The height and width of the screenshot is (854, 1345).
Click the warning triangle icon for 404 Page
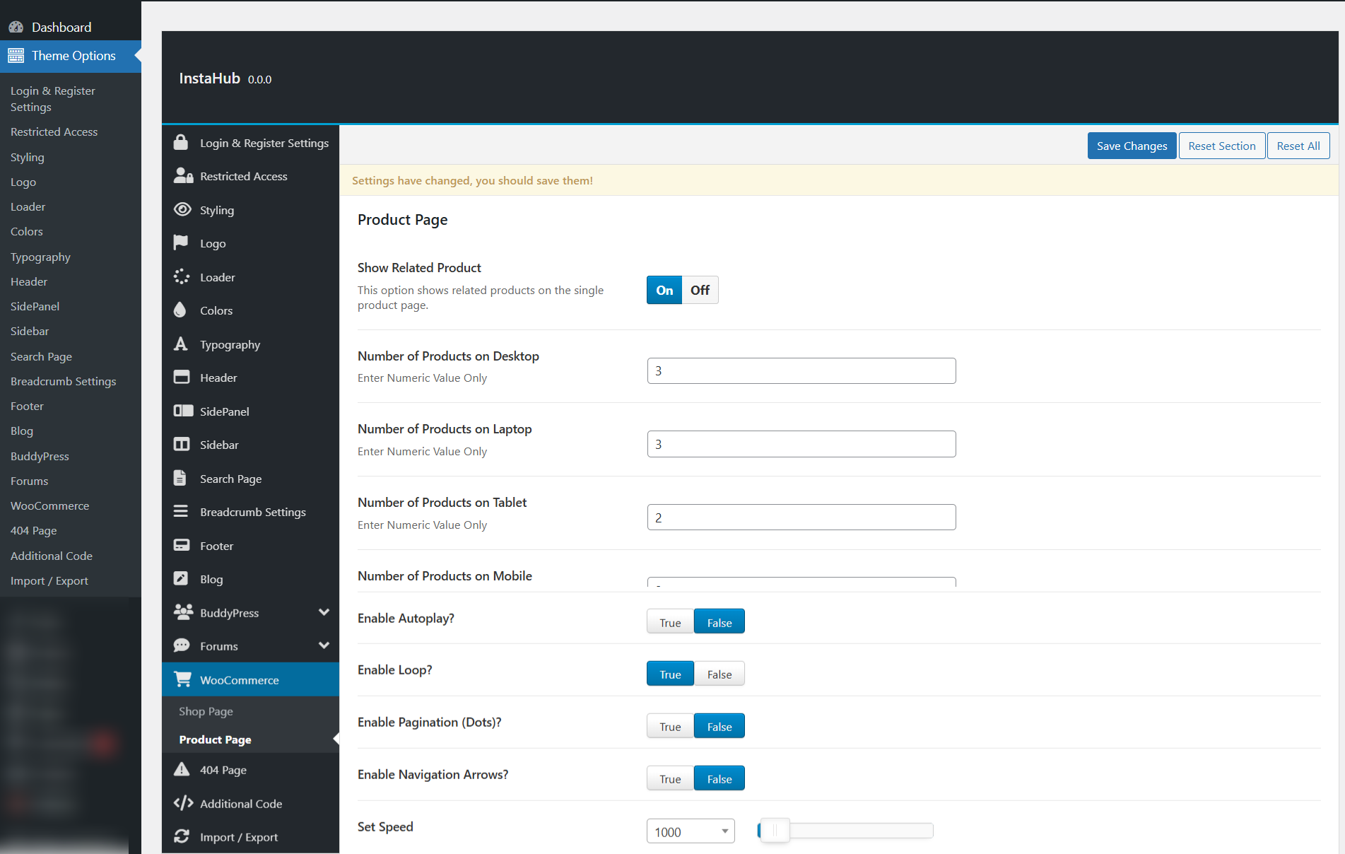coord(182,769)
